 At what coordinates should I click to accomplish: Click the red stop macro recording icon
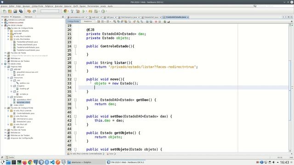click(x=156, y=22)
